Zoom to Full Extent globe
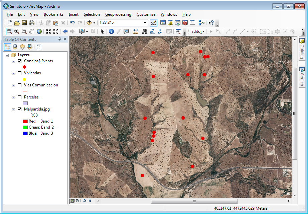308x214 pixels. (x=39, y=31)
